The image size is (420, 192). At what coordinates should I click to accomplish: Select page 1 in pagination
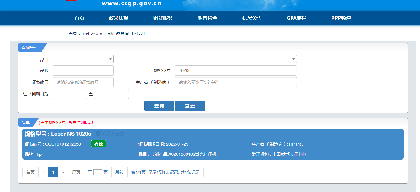pos(53,172)
